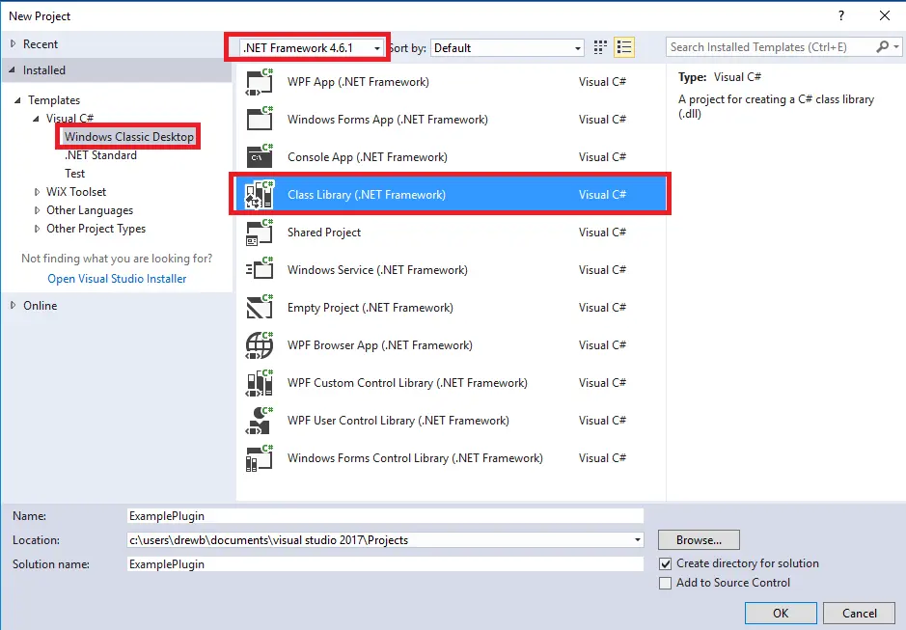Select Windows Forms App (.NET Framework) text
This screenshot has height=630, width=906.
[388, 120]
